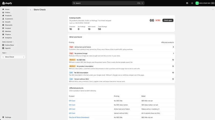Open the notifications bell
The image size is (215, 120).
[192, 3]
